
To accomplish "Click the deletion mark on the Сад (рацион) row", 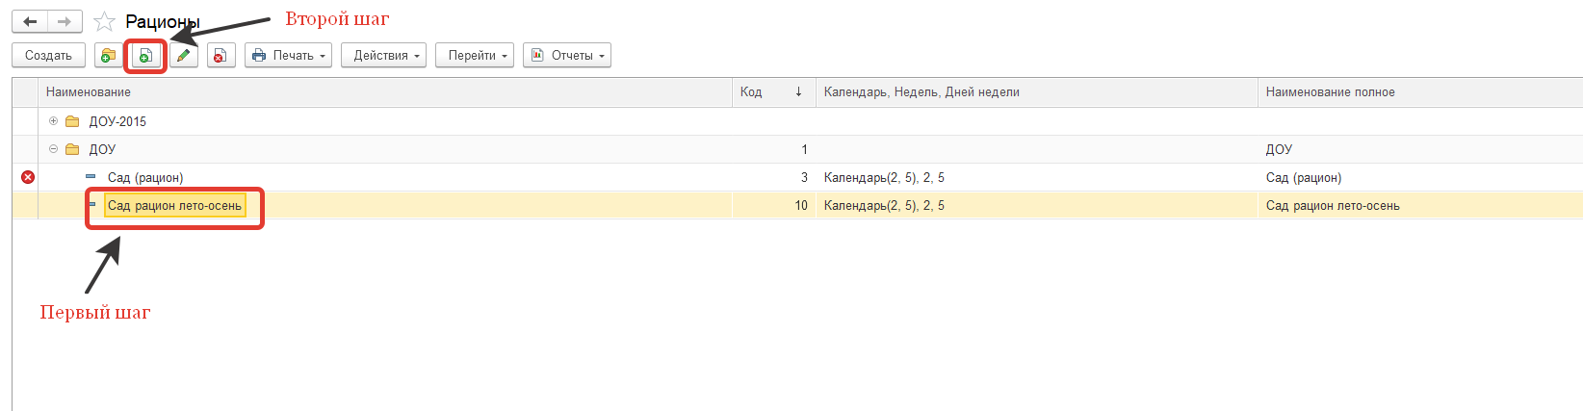I will (28, 177).
